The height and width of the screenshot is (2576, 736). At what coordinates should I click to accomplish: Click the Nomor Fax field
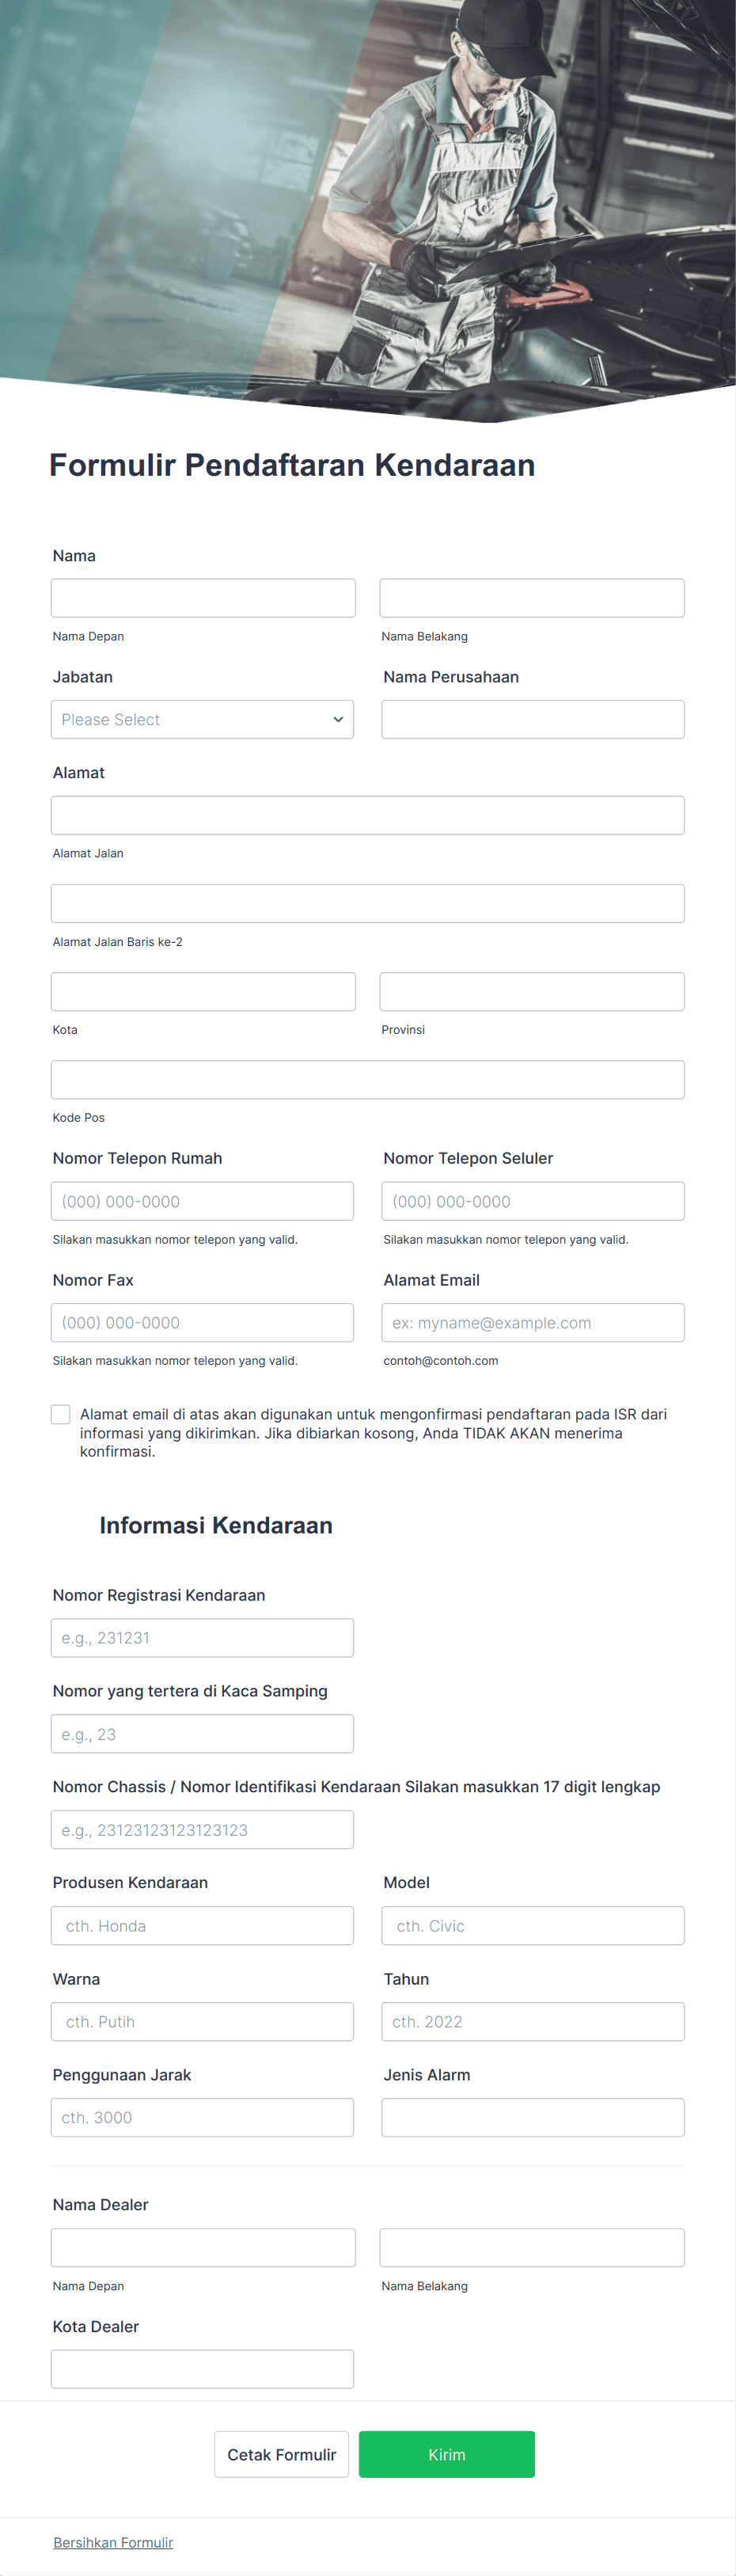pos(202,1322)
